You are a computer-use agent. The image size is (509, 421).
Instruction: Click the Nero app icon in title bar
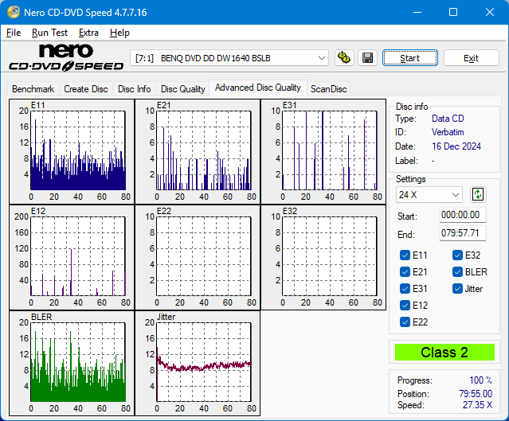(x=14, y=12)
